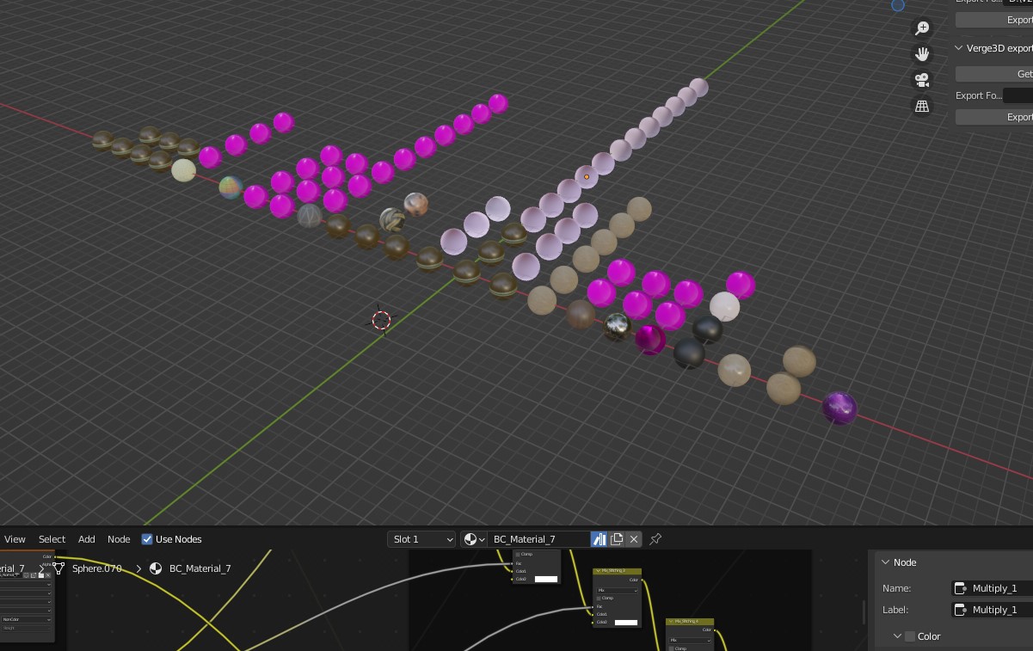Select the sphere with the orange origin dot
This screenshot has height=651, width=1033.
point(587,177)
